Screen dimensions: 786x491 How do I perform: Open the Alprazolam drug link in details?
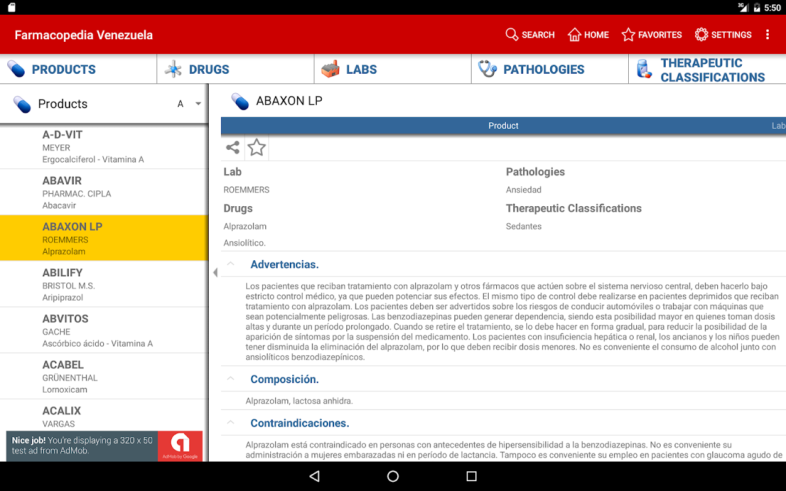pyautogui.click(x=245, y=226)
